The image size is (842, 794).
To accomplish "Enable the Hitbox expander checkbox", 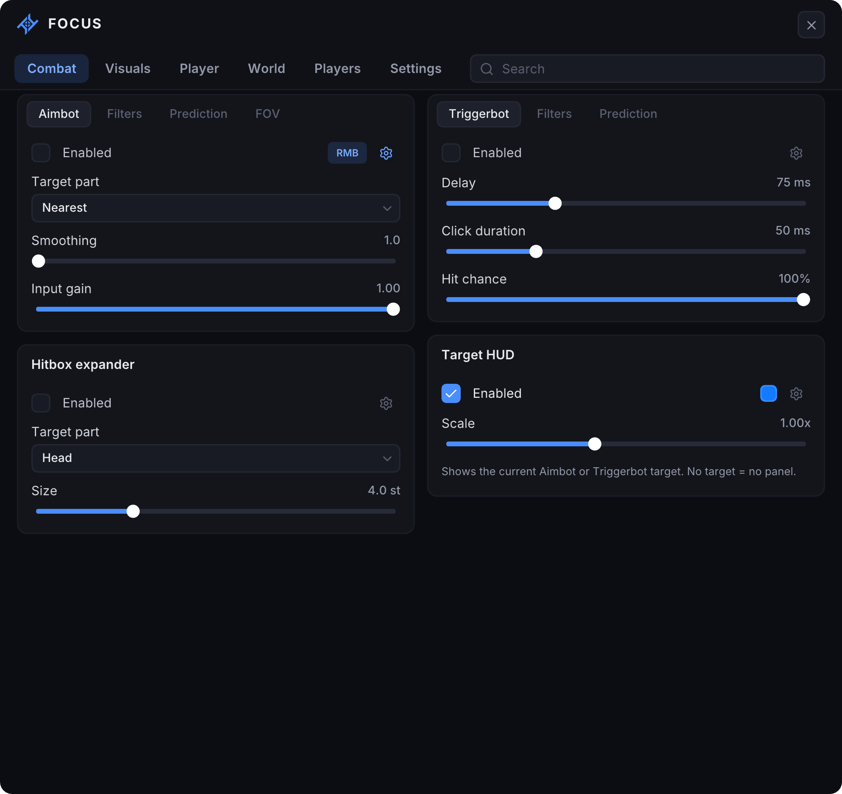I will [x=41, y=403].
